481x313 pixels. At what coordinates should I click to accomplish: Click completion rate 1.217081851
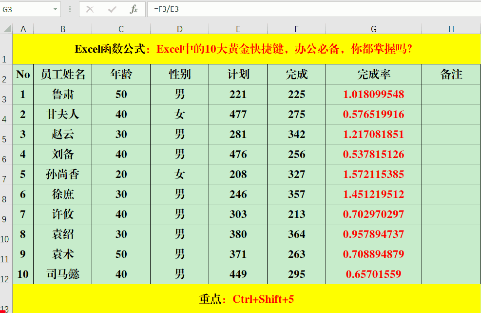click(374, 134)
